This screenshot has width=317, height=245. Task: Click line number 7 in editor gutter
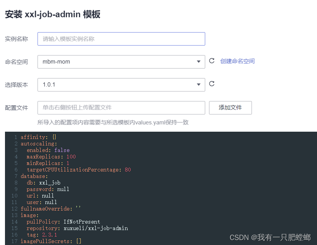point(16,176)
